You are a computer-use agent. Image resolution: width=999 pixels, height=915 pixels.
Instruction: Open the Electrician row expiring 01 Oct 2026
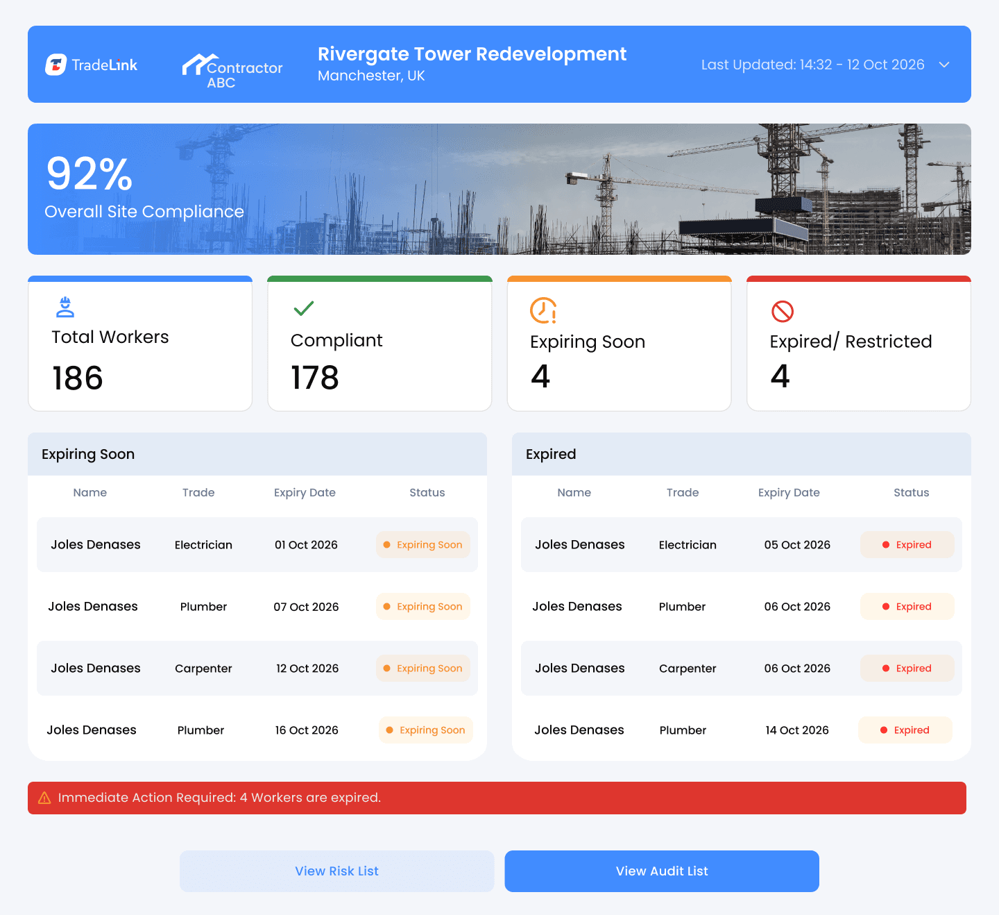(257, 545)
